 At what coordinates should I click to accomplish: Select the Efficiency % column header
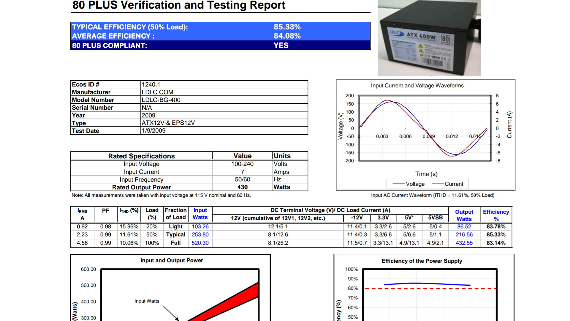click(x=496, y=215)
